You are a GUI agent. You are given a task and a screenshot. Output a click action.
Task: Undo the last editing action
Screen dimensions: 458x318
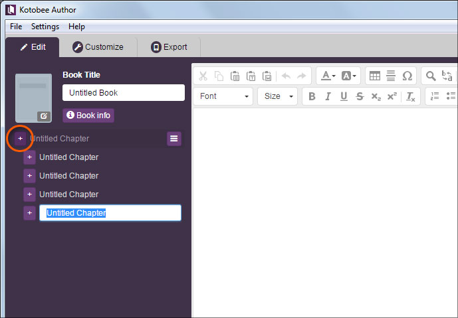286,76
